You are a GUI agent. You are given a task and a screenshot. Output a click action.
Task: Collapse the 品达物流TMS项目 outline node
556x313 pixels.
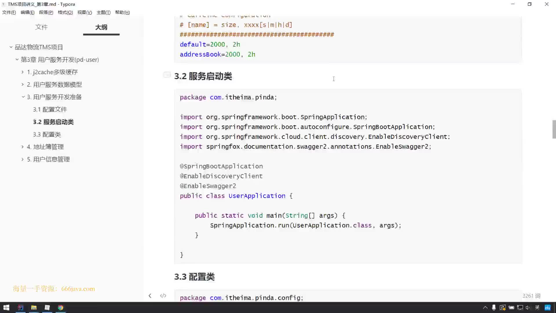click(x=11, y=47)
